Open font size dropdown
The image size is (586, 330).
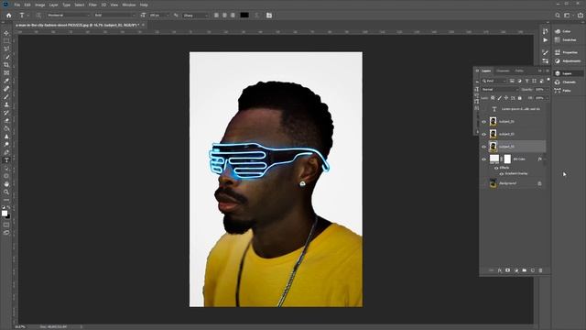point(159,16)
